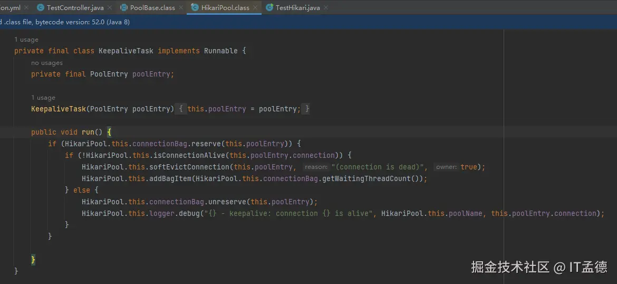Open the TestHikari.java tab
The height and width of the screenshot is (284, 617).
tap(297, 7)
